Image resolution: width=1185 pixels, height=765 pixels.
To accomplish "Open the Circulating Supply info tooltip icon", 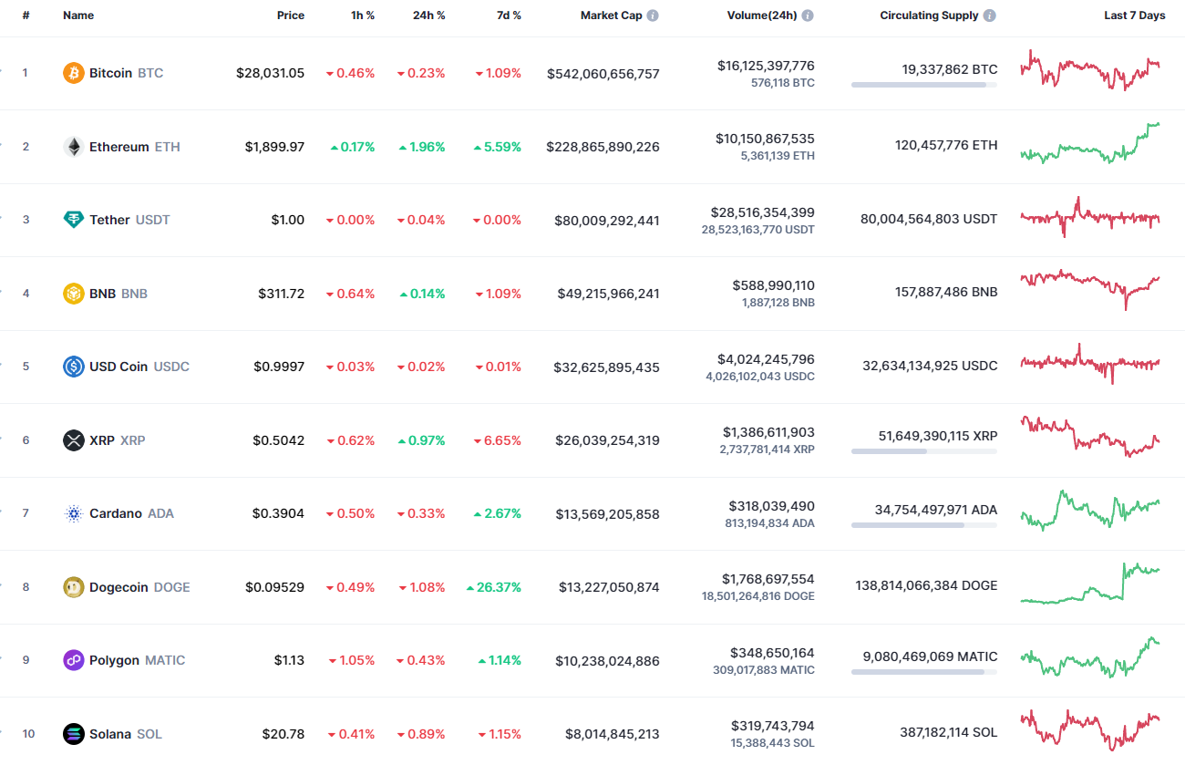I will (x=992, y=15).
